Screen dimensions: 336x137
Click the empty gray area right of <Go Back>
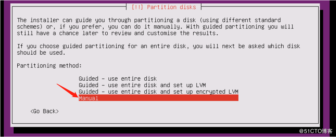click(x=187, y=111)
